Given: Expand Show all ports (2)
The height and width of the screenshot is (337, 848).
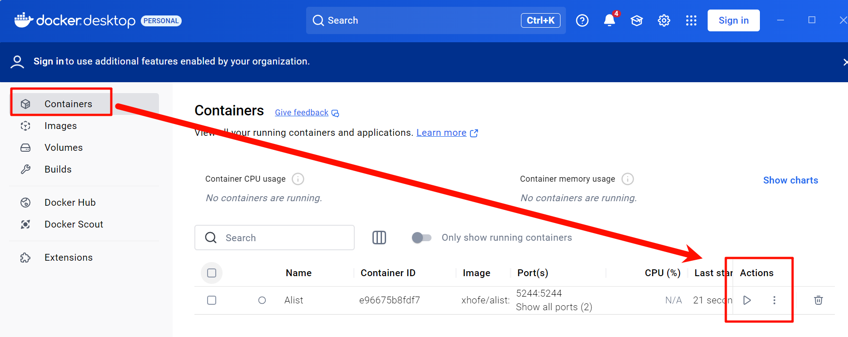Looking at the screenshot, I should pyautogui.click(x=554, y=307).
